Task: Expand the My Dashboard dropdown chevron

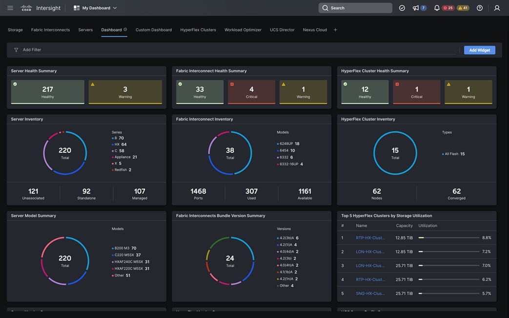Action: [115, 8]
